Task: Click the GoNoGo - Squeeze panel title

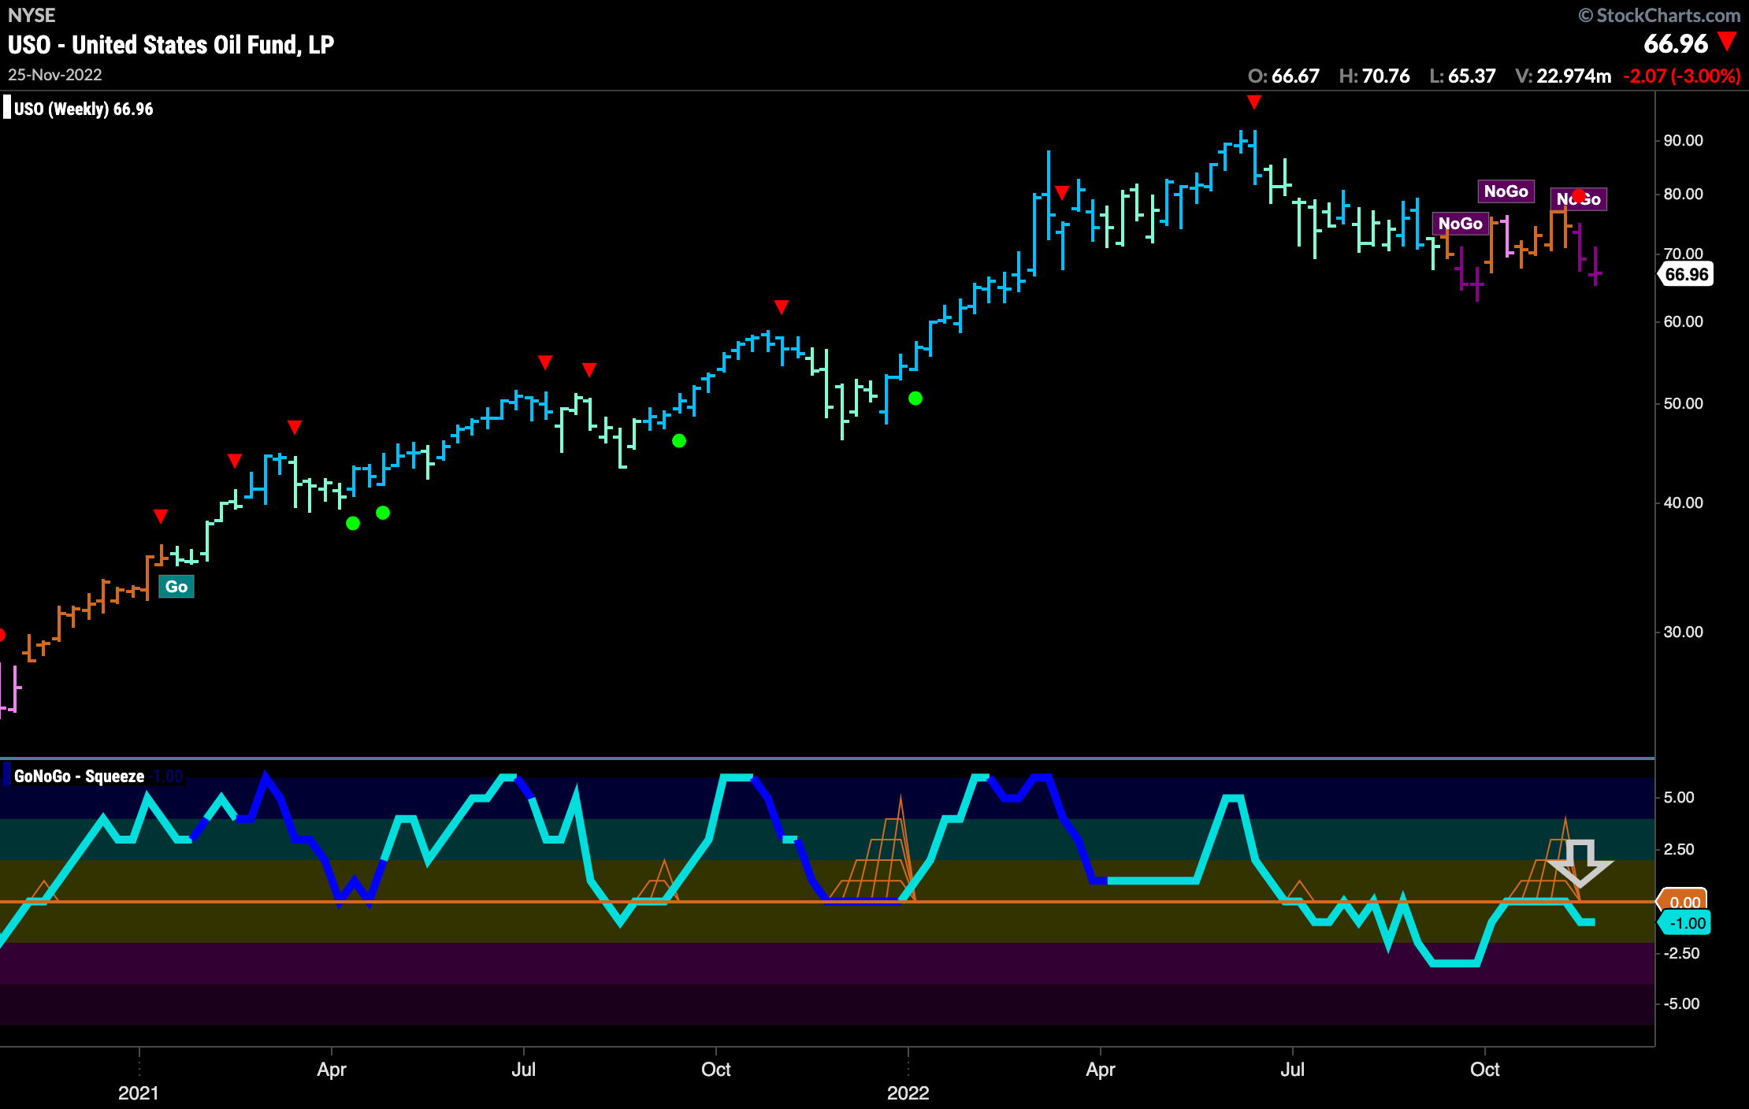Action: 79,777
